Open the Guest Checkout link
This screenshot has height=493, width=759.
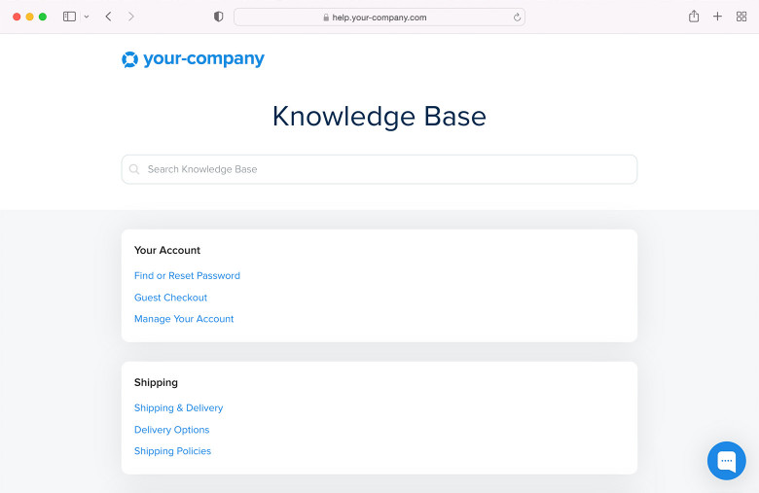[170, 298]
